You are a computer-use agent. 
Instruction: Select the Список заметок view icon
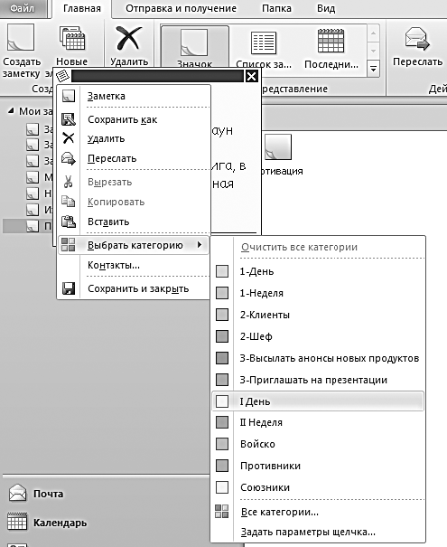(264, 42)
